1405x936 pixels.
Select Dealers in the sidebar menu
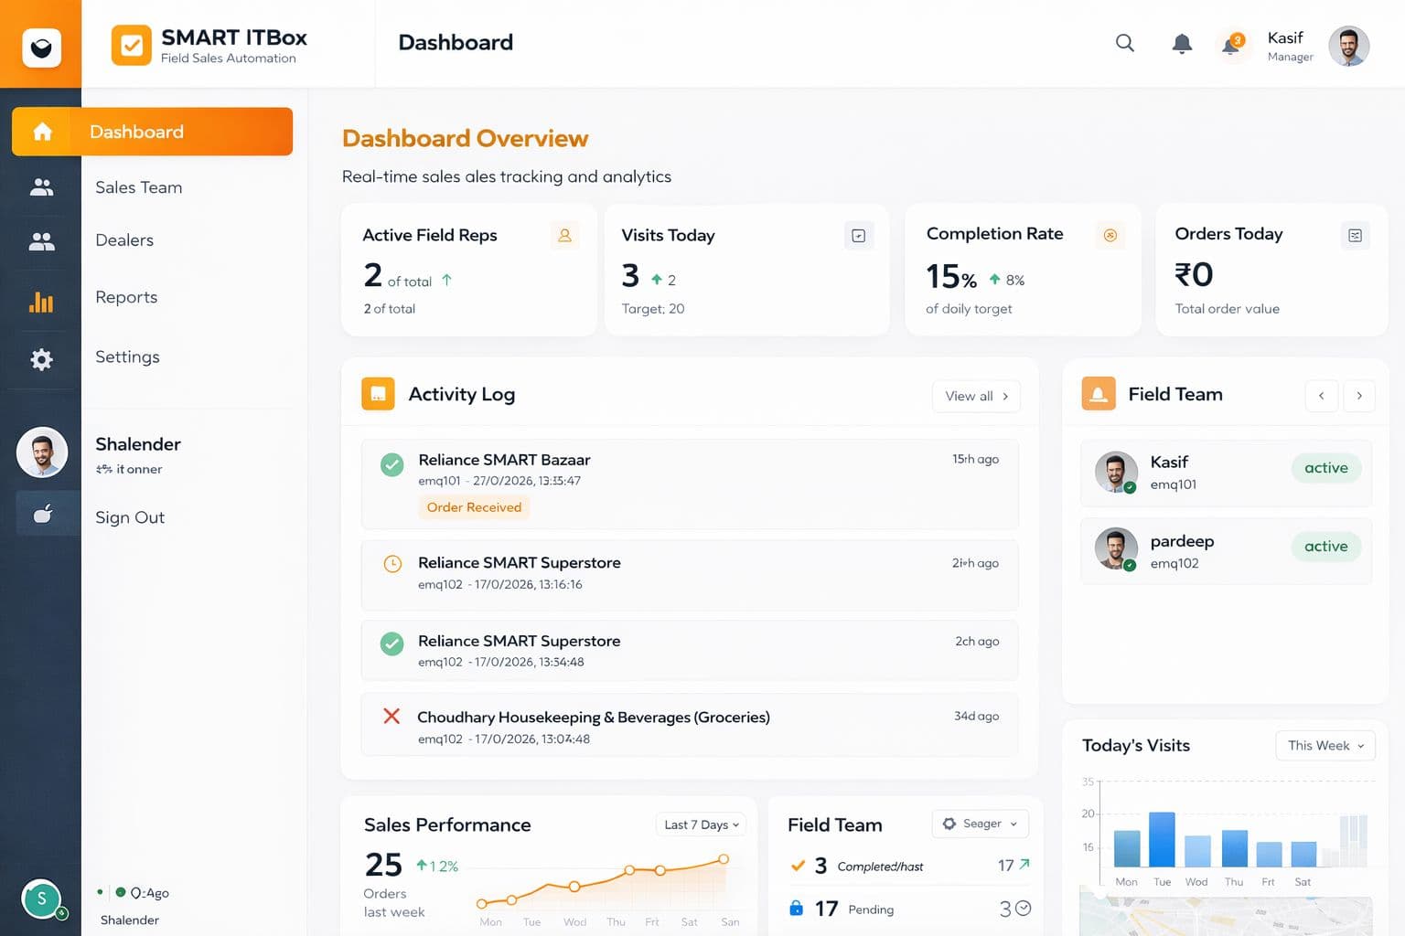pos(124,240)
